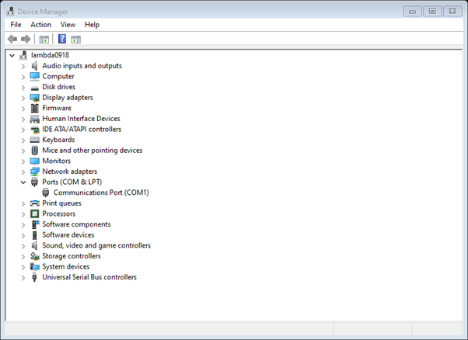The image size is (468, 340).
Task: Click the Firmware chip icon
Action: pyautogui.click(x=35, y=108)
